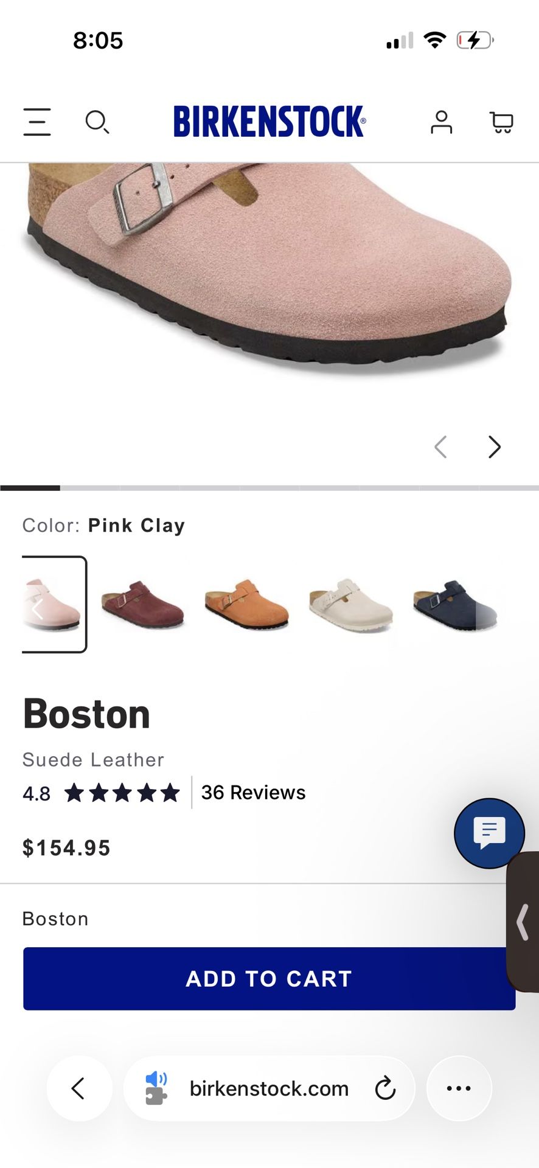Open the 36 Reviews link
This screenshot has width=539, height=1168.
pos(253,793)
